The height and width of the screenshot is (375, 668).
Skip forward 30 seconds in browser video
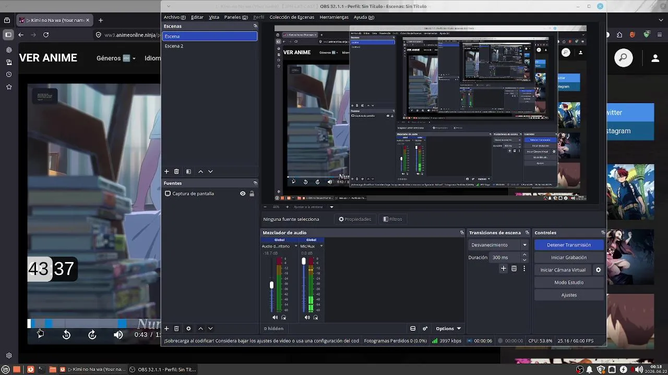coord(92,335)
